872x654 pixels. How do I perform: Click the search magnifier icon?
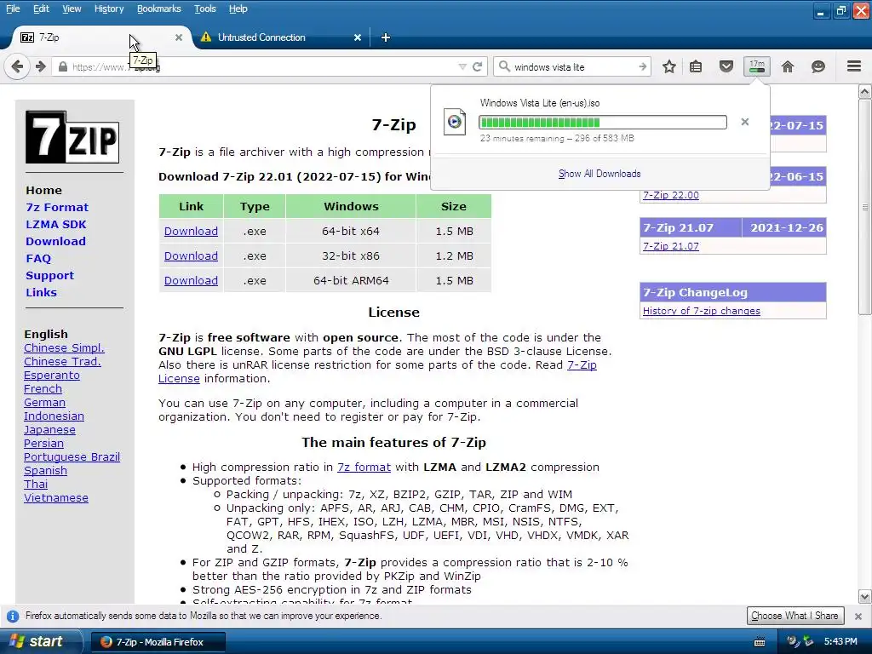504,66
